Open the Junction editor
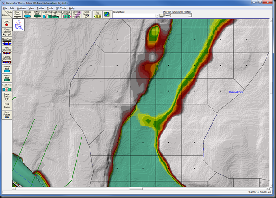The height and width of the screenshot is (198, 276). click(6, 23)
